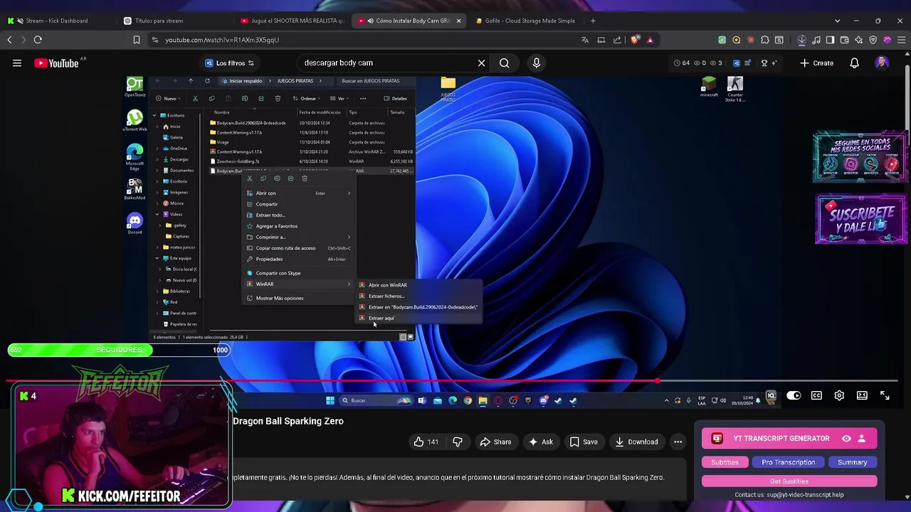Click the Brave Shields lion icon
Viewport: 911px width, 512px height.
click(635, 40)
